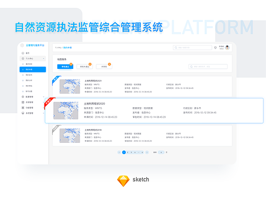Switch to the 未审核 tab
Viewport: 266px width, 199px height.
click(x=104, y=67)
